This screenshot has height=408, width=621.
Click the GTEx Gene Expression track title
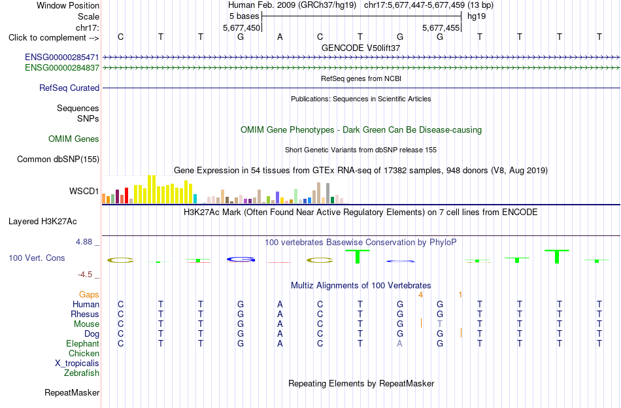(x=361, y=171)
